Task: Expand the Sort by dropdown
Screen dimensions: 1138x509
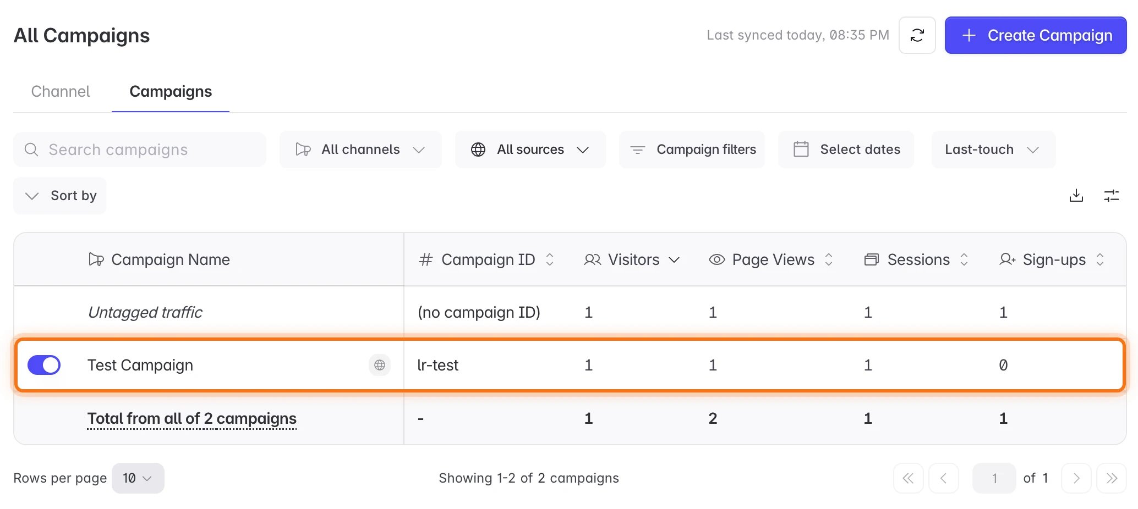Action: 59,196
